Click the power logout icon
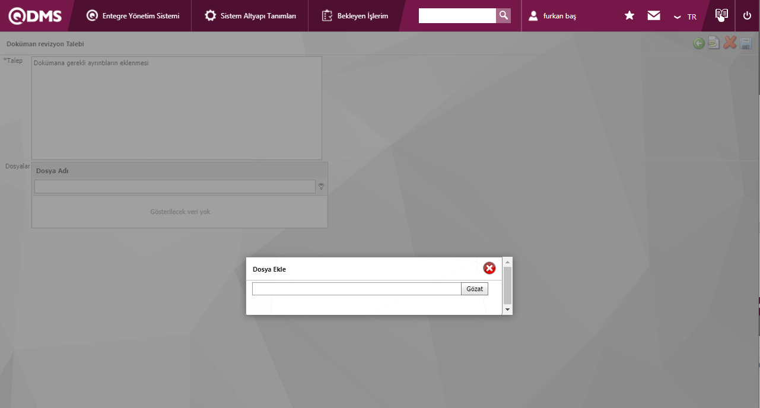Image resolution: width=760 pixels, height=408 pixels. coord(747,15)
